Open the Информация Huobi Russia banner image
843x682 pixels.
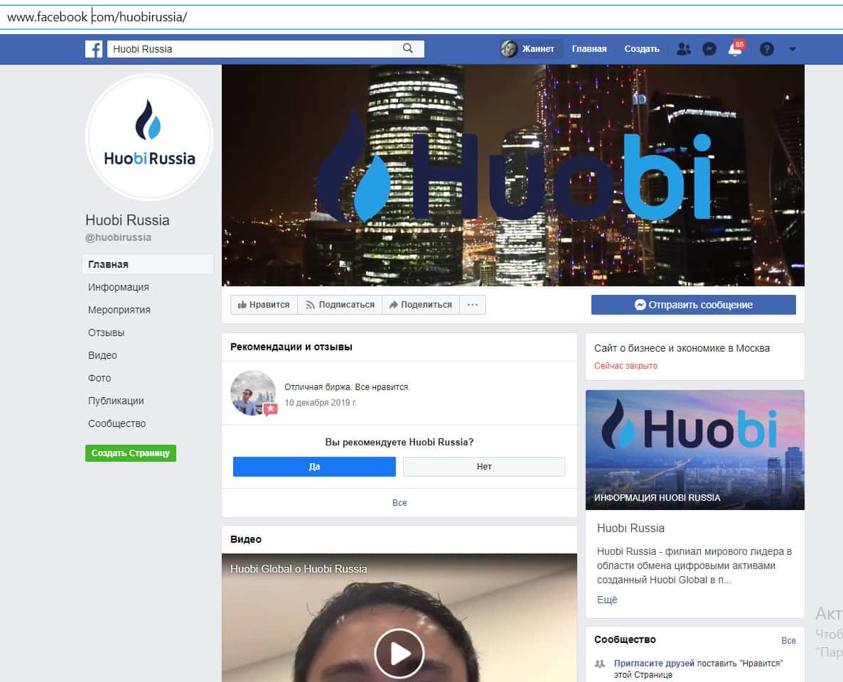(x=694, y=450)
